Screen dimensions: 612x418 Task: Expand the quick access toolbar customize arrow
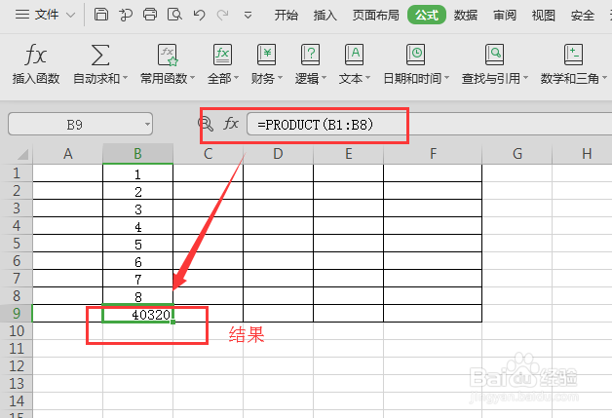tap(248, 16)
